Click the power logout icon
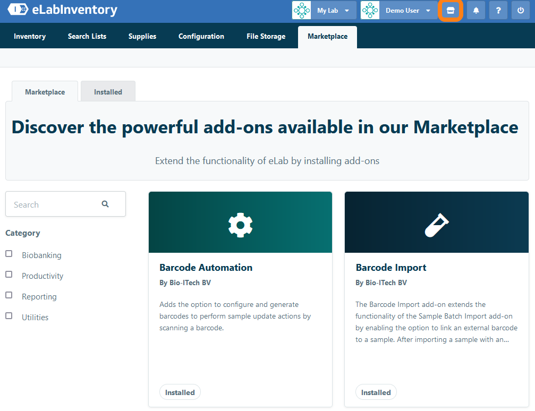535x411 pixels. [x=521, y=11]
